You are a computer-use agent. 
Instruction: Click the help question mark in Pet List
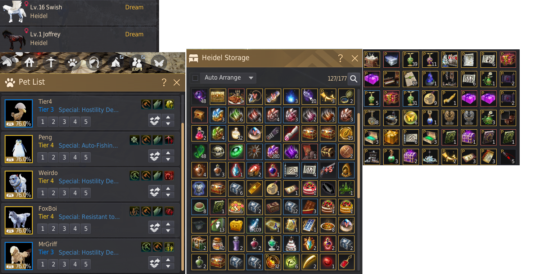tap(164, 82)
